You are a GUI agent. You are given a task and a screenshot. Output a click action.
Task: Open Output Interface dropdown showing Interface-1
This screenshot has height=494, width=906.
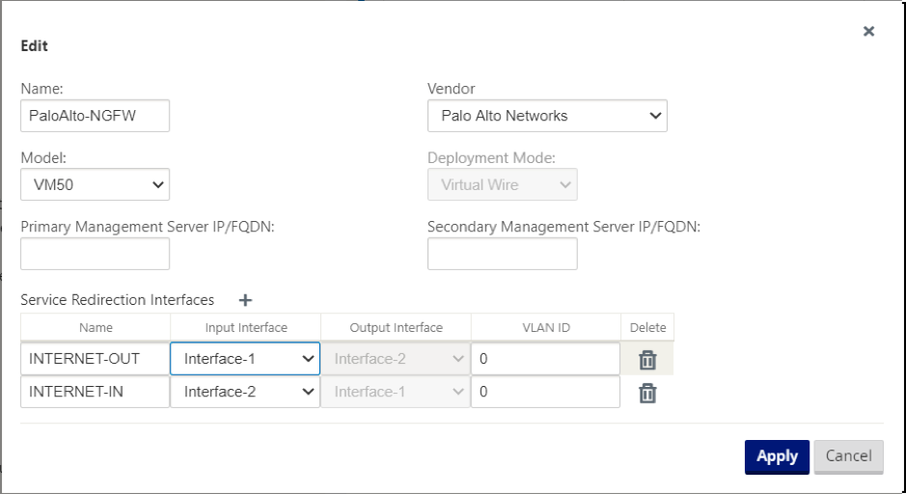pyautogui.click(x=396, y=392)
